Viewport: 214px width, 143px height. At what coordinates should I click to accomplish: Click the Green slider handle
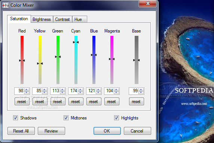(58, 57)
